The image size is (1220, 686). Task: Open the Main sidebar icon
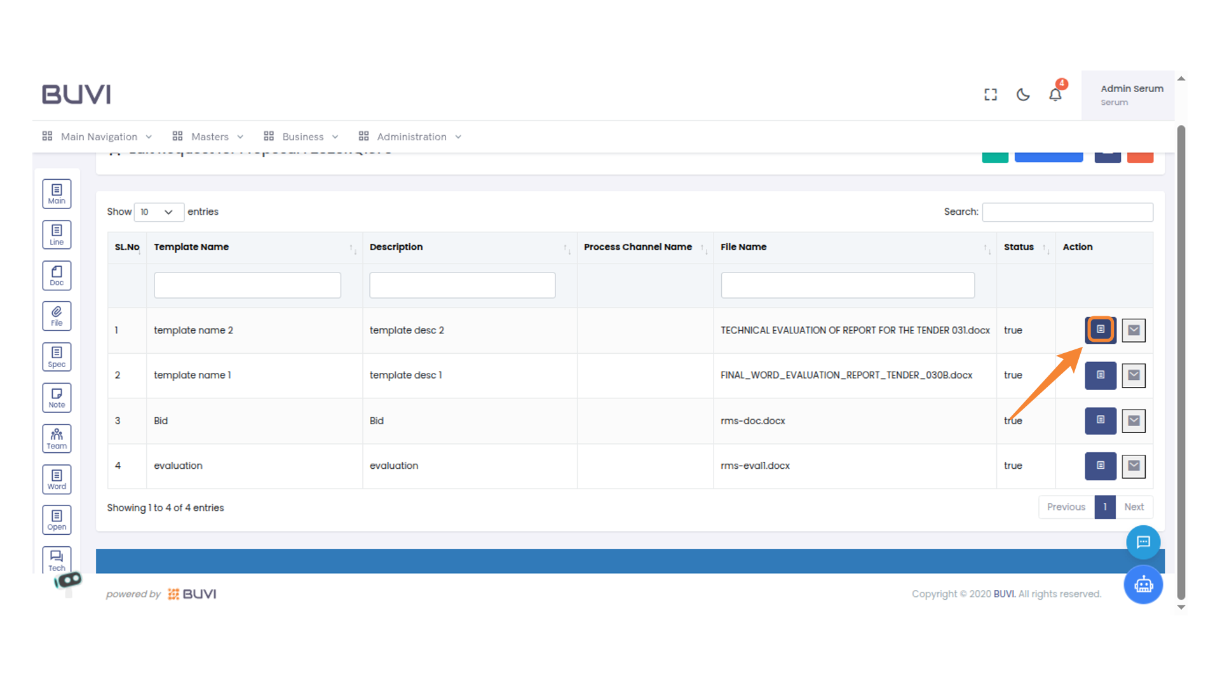pos(57,194)
